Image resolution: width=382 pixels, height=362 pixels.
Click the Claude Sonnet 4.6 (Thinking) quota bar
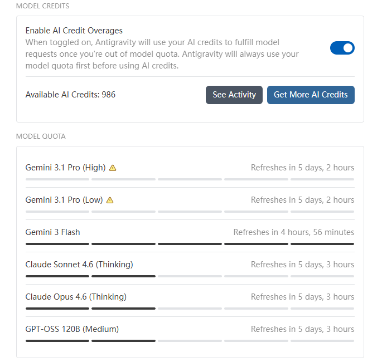[190, 276]
